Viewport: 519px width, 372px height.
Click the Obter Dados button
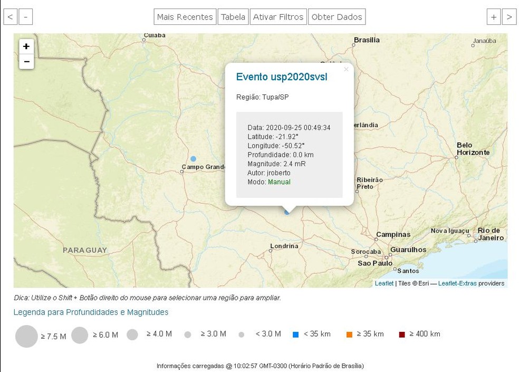[x=337, y=17]
